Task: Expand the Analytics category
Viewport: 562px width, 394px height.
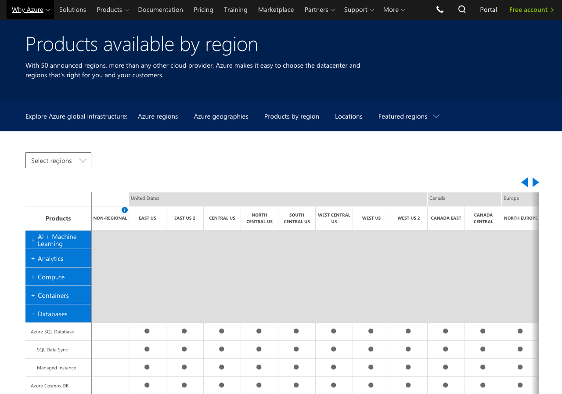Action: [x=58, y=258]
